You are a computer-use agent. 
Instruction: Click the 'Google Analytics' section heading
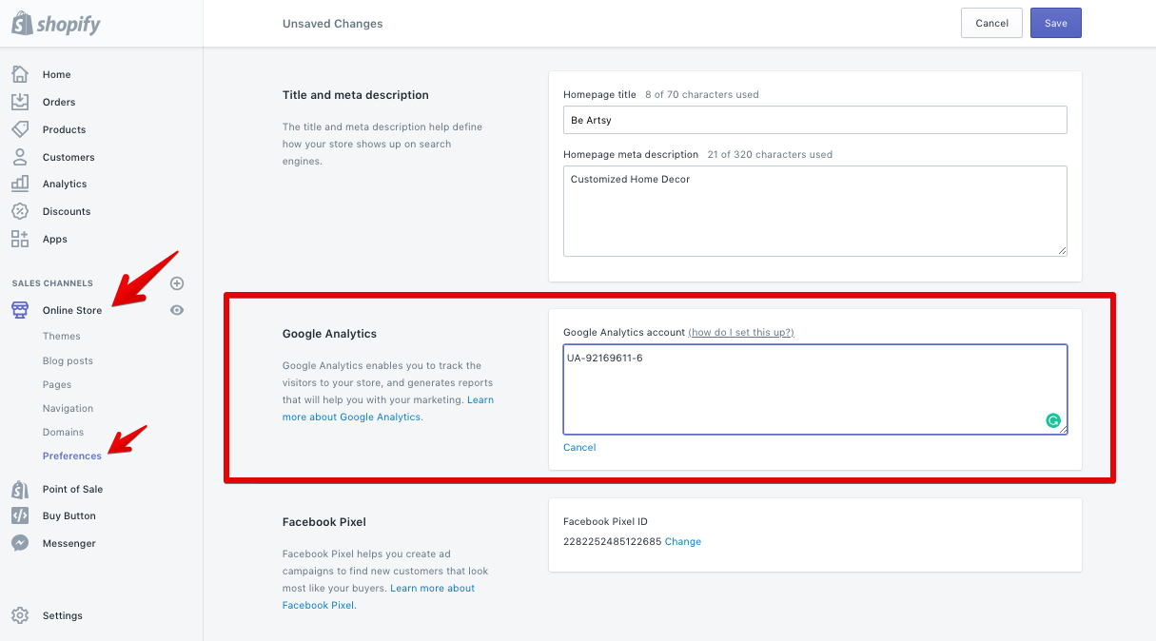(x=329, y=334)
